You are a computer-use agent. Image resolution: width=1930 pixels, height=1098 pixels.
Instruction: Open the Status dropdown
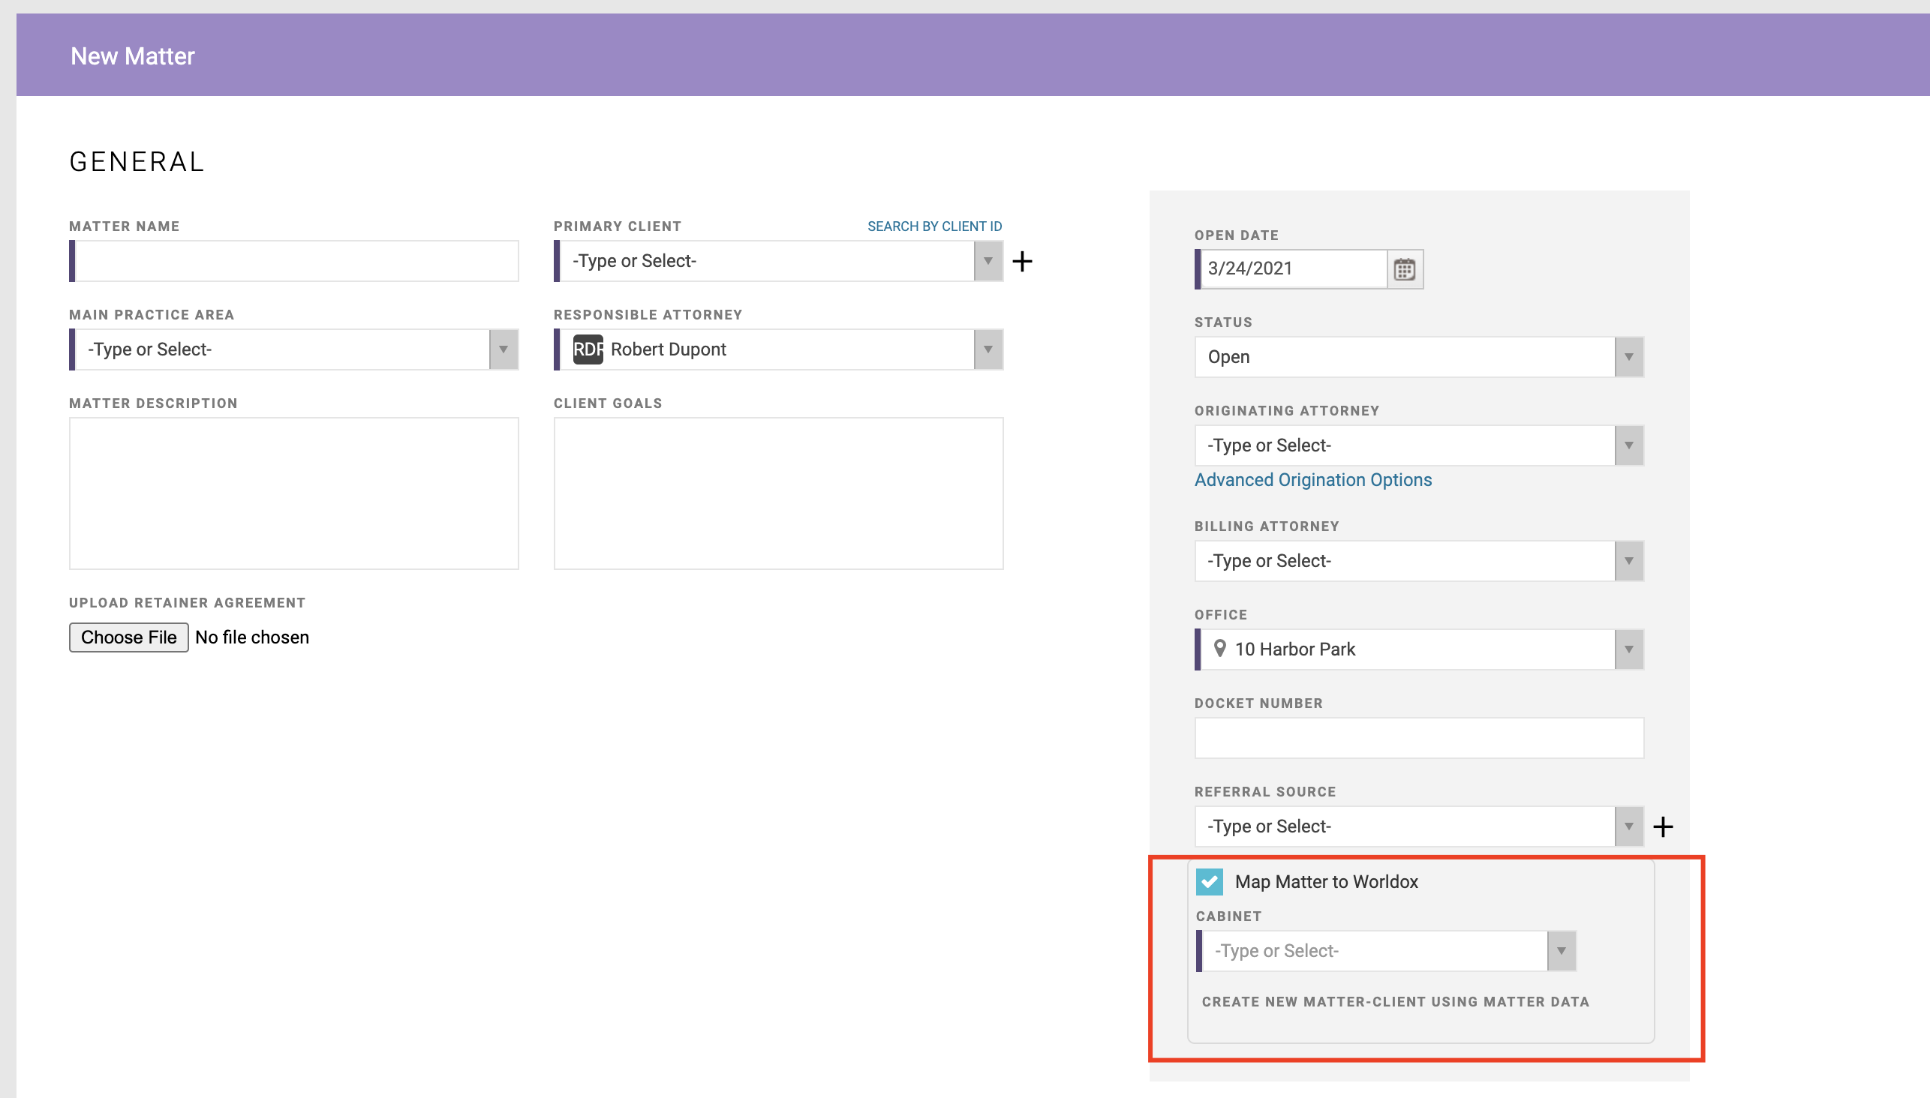point(1628,358)
